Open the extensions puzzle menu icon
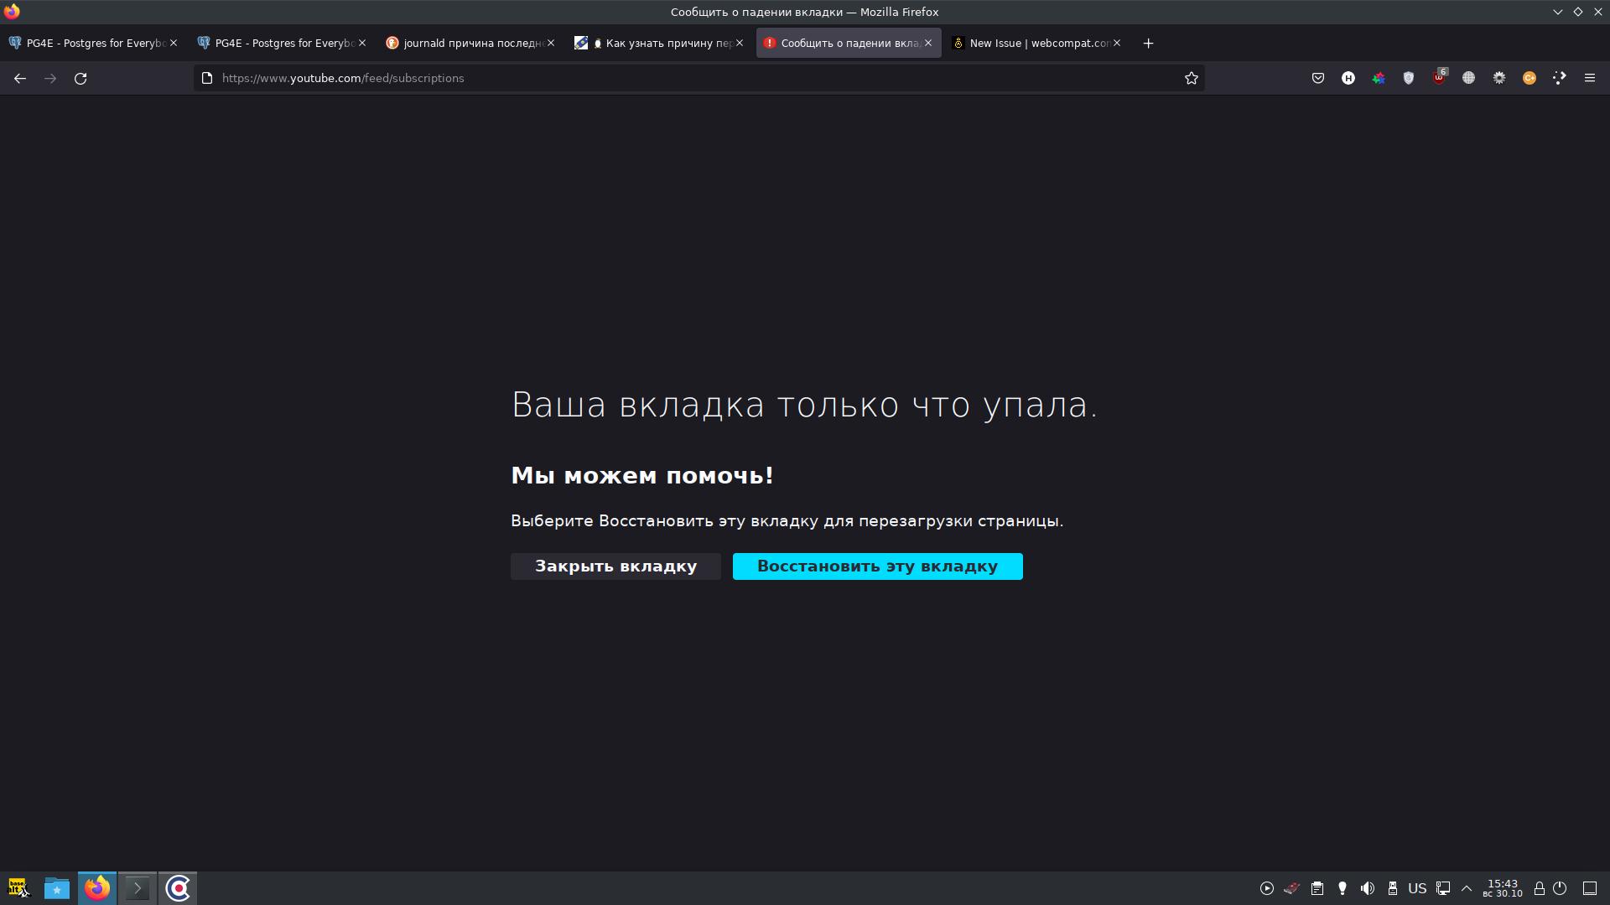 click(x=1560, y=78)
